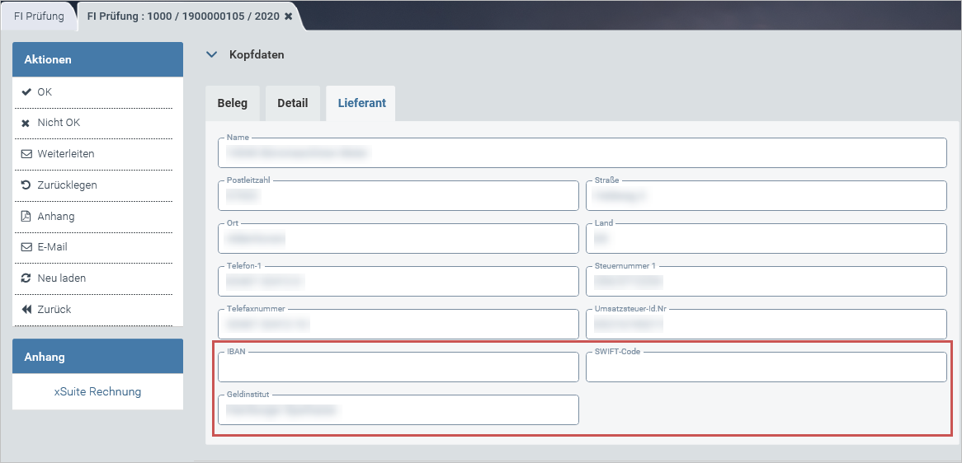
Task: Click the Zurück double-arrow icon
Action: [26, 310]
